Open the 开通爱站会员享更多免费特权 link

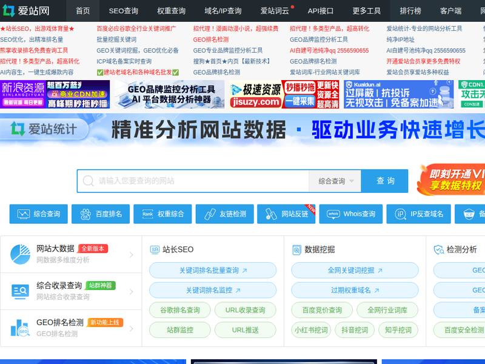pos(423,61)
